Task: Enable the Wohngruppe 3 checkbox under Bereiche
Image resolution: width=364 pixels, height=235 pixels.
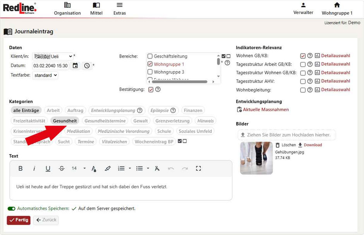Action: pos(149,71)
